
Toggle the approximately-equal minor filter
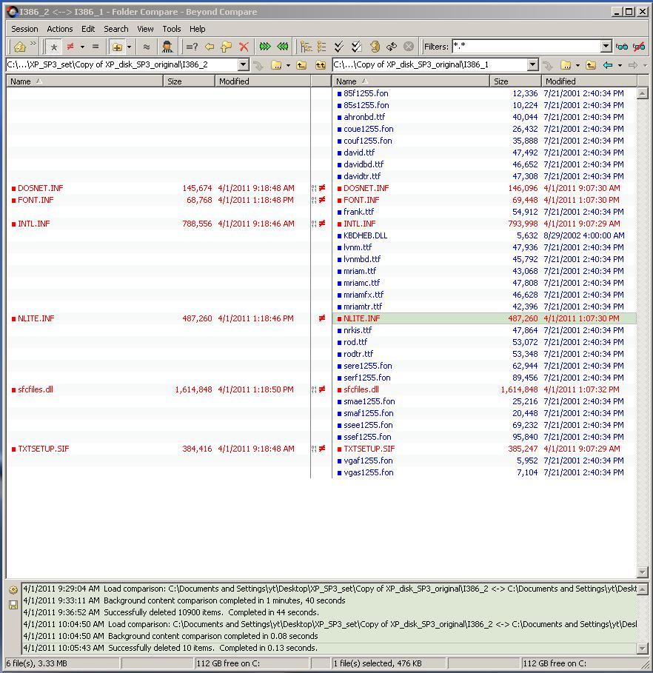point(146,47)
